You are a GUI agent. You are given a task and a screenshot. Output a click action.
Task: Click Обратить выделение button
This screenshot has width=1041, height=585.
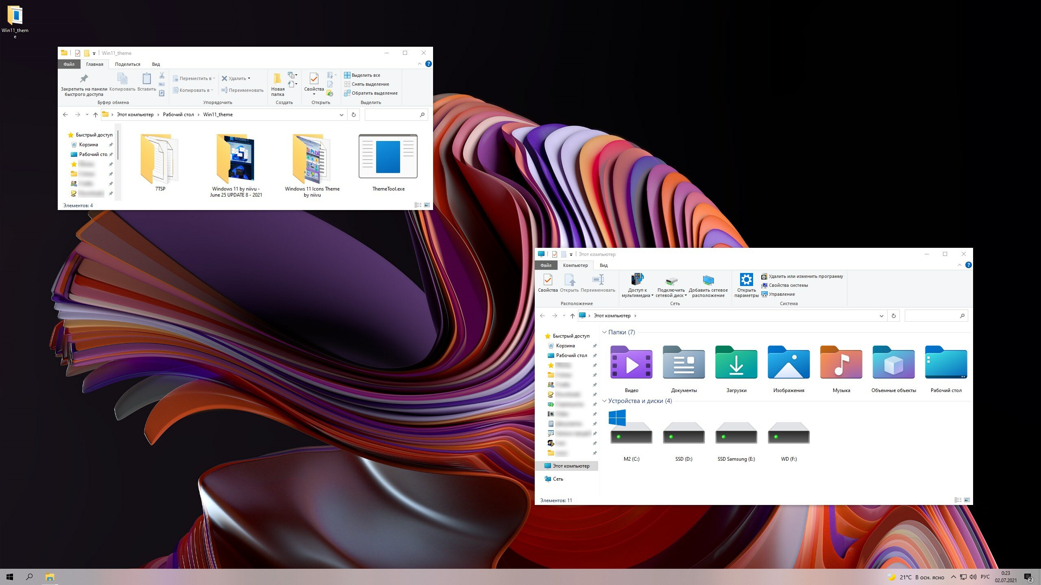[x=371, y=93]
